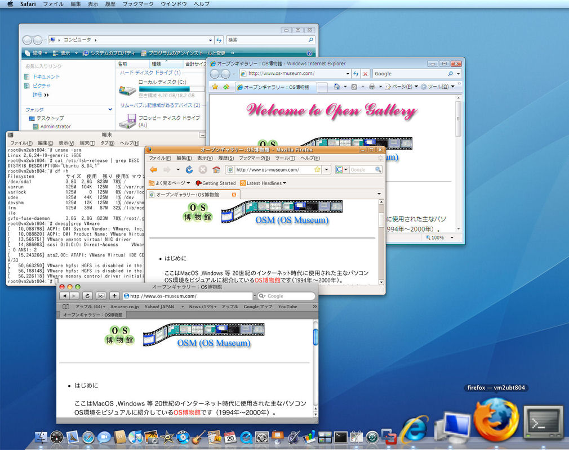Expand よく見るページ bookmarks folder in Firefox
This screenshot has width=569, height=450.
tap(169, 183)
